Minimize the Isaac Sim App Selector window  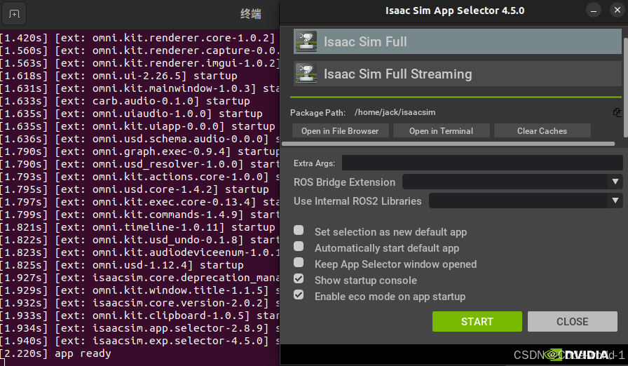pyautogui.click(x=594, y=11)
